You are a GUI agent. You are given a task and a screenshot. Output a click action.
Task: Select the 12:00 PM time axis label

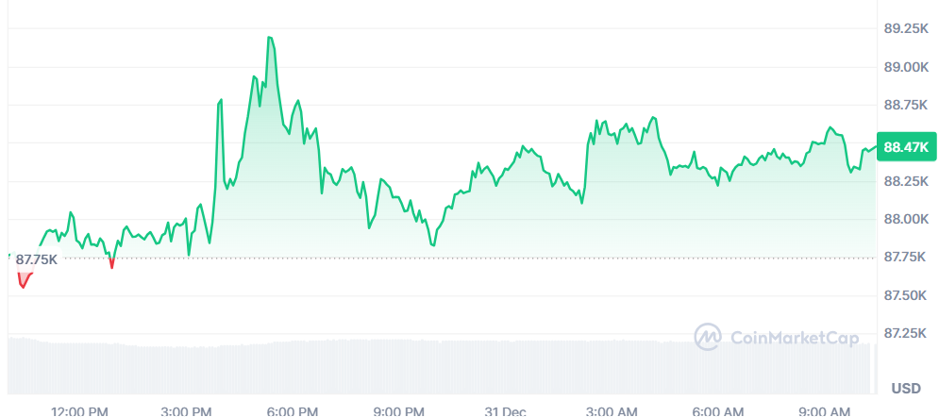point(80,411)
